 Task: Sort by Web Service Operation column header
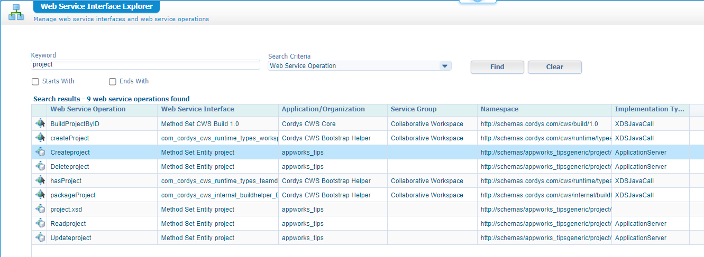coord(88,109)
